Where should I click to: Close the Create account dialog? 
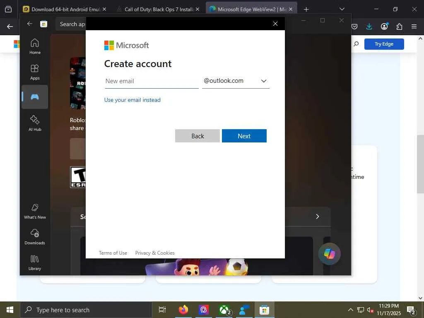click(275, 24)
